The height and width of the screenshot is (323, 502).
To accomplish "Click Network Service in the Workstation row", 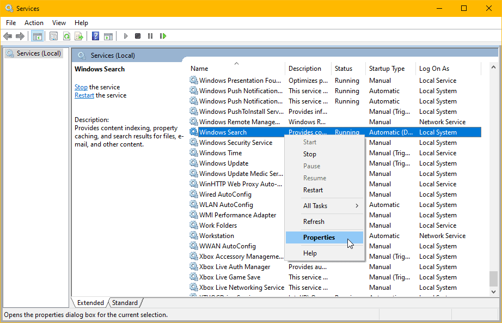I will click(x=442, y=235).
